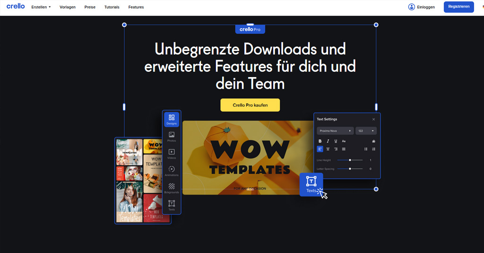Screen dimensions: 484x253
Task: Expand the font size 122 dropdown
Action: coord(366,131)
